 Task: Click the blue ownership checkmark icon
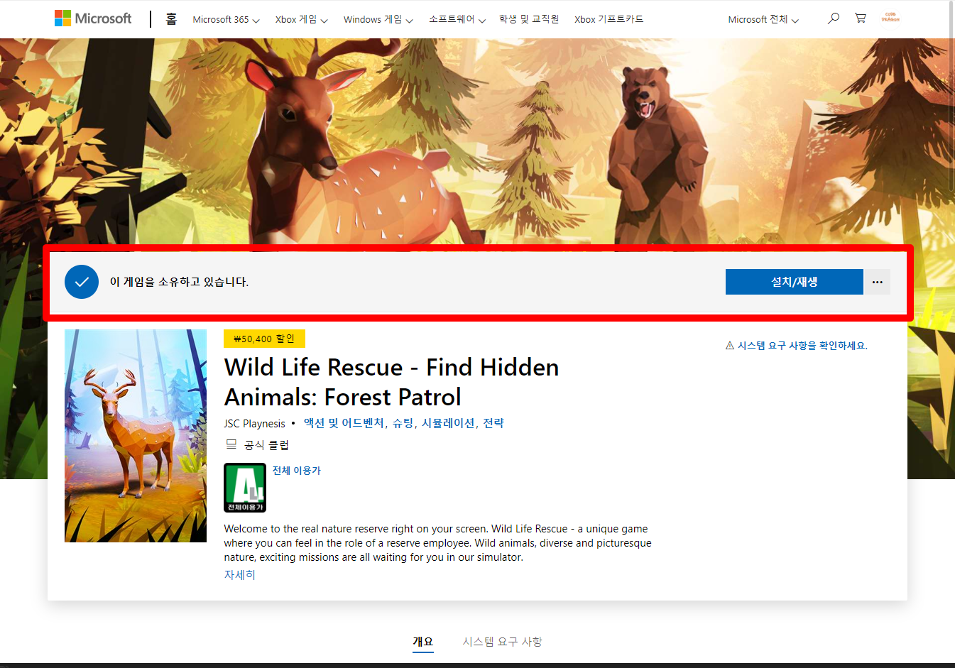[x=82, y=282]
